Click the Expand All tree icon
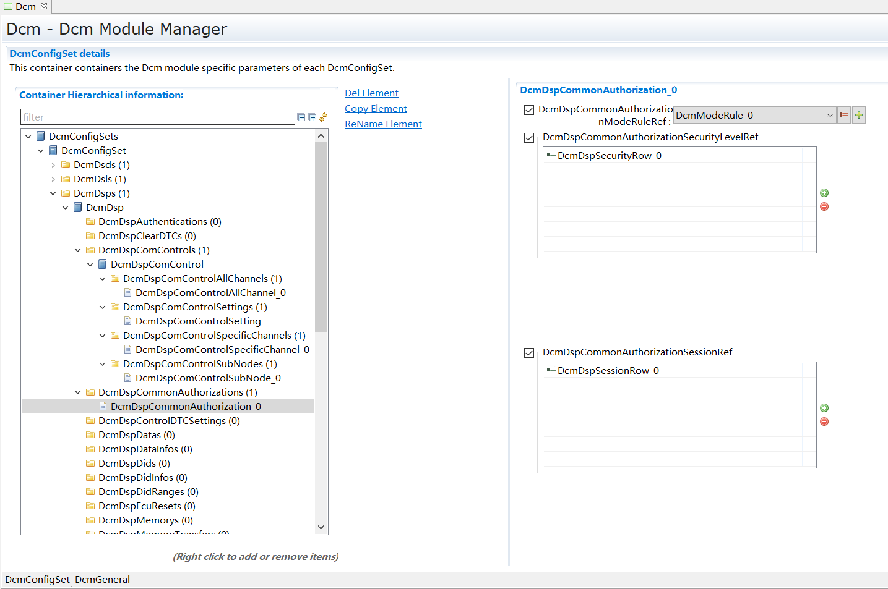Screen dimensions: 888x589 tap(313, 117)
